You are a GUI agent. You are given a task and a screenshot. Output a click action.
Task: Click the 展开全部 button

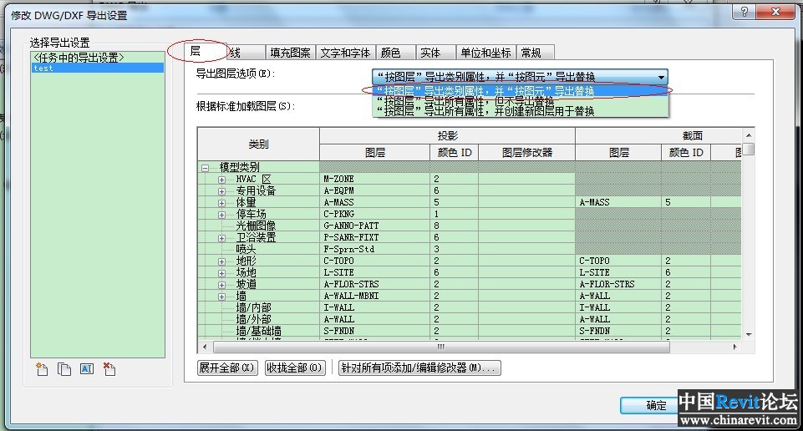click(227, 368)
